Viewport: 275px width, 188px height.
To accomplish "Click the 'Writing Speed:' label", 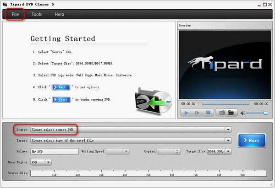I will tap(93, 151).
